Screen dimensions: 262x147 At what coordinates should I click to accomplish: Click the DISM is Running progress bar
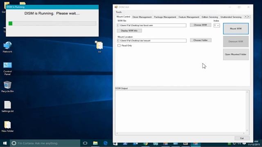52,23
